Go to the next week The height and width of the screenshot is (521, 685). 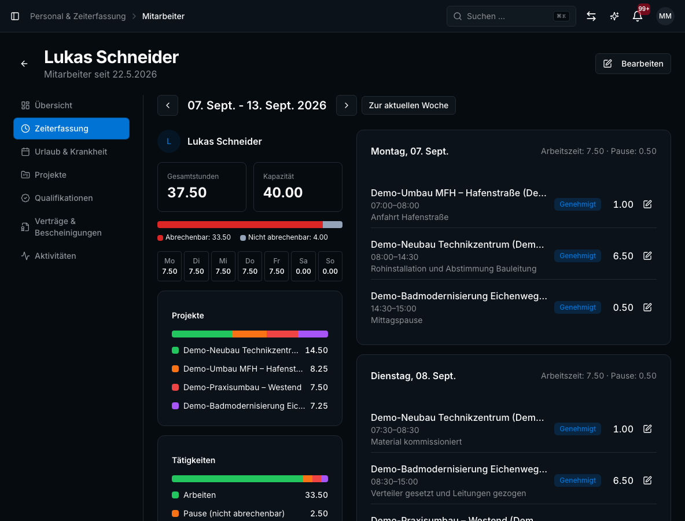[x=347, y=105]
